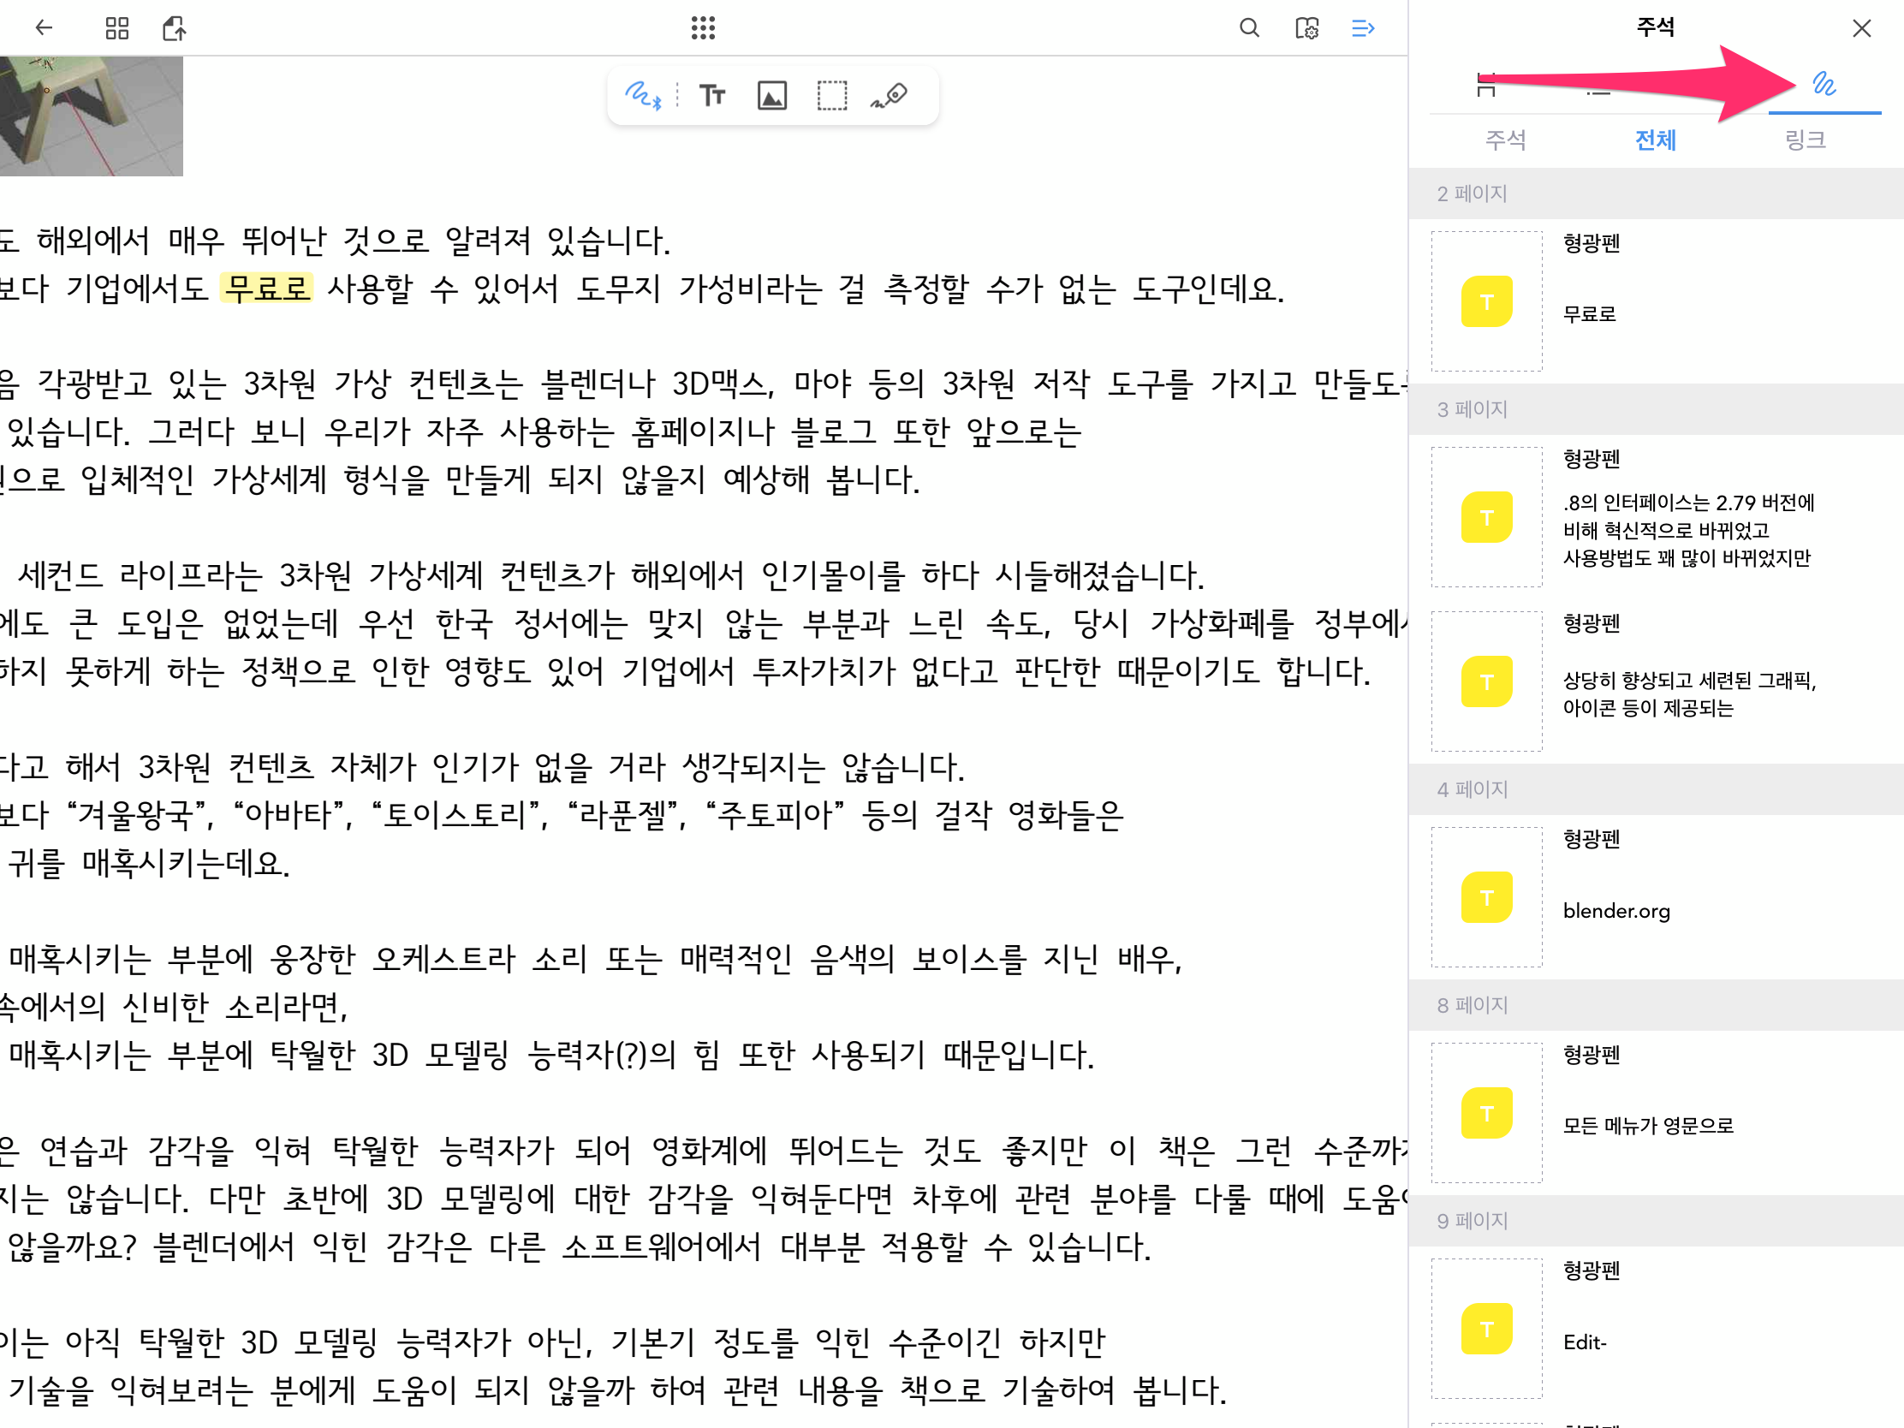Open the nine-dot tools menu

click(x=703, y=27)
